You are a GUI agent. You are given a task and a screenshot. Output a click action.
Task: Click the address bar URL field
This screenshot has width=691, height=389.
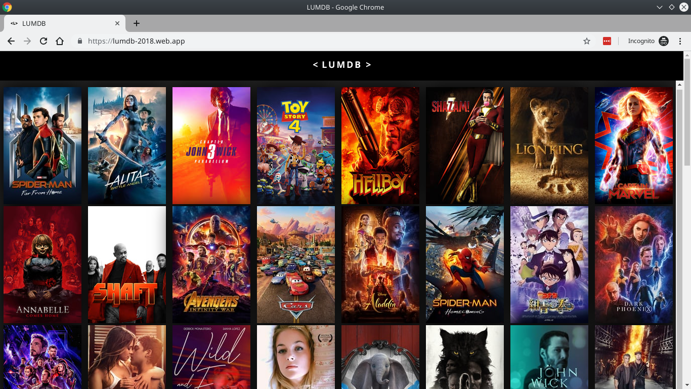(331, 41)
